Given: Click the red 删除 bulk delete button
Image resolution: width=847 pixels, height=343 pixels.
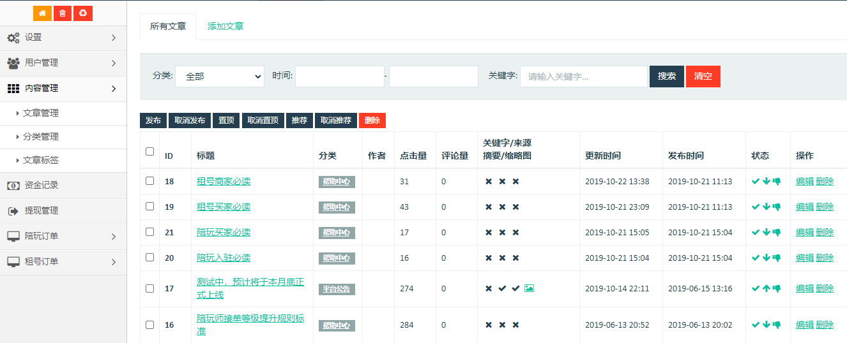Looking at the screenshot, I should click(372, 120).
